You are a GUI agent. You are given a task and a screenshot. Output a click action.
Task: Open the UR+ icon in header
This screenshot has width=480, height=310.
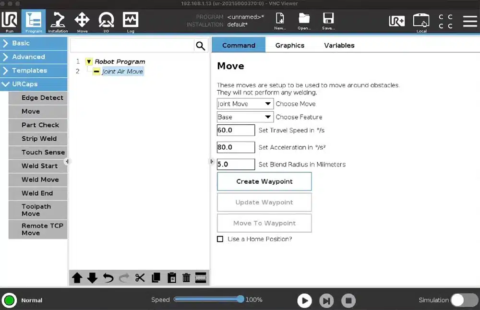[397, 21]
